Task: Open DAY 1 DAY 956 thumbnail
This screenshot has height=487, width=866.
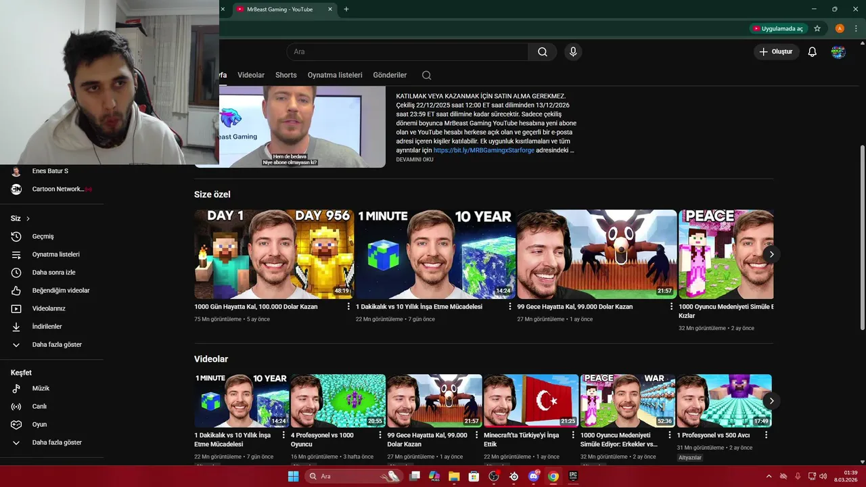Action: click(274, 254)
